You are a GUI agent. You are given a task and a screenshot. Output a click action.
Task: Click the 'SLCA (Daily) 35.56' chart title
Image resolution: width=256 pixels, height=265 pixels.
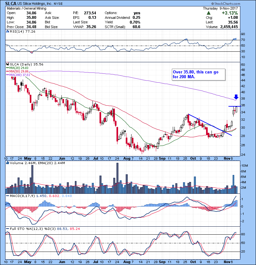pos(27,64)
